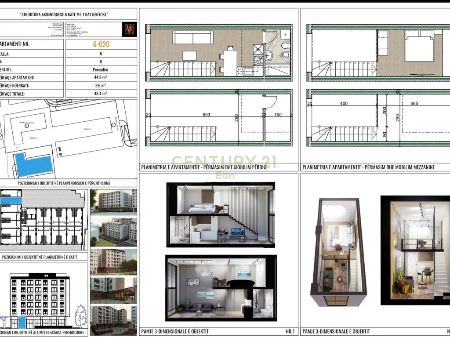This screenshot has height=337, width=450.
Task: Click the 400 dimension on the mezzanine plan
Action: pos(344,104)
